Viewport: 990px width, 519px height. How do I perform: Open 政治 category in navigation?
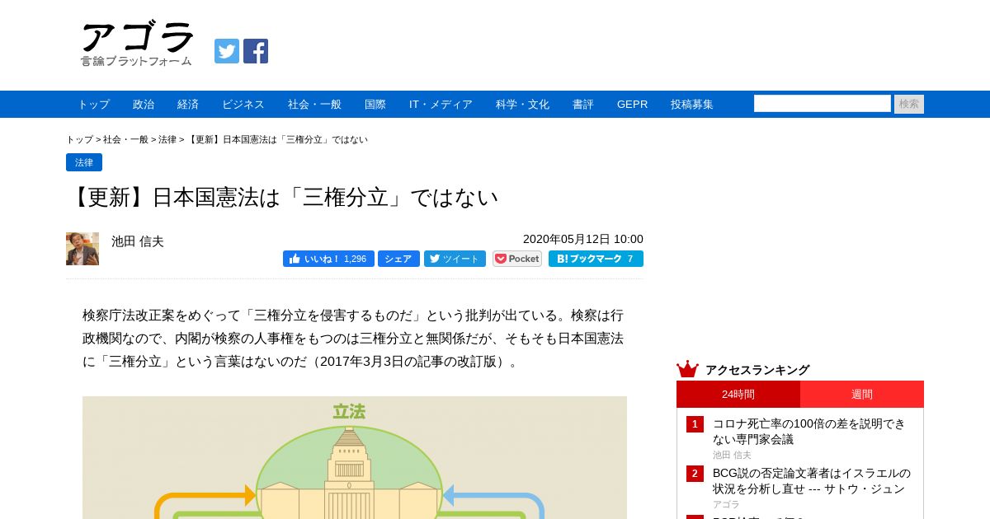click(x=144, y=105)
